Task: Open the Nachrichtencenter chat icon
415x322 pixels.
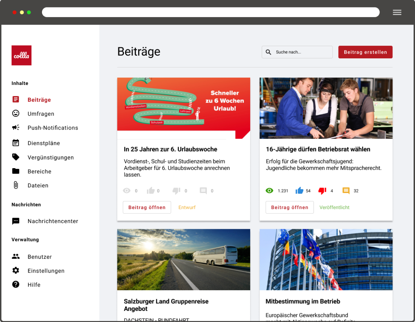Action: 16,221
